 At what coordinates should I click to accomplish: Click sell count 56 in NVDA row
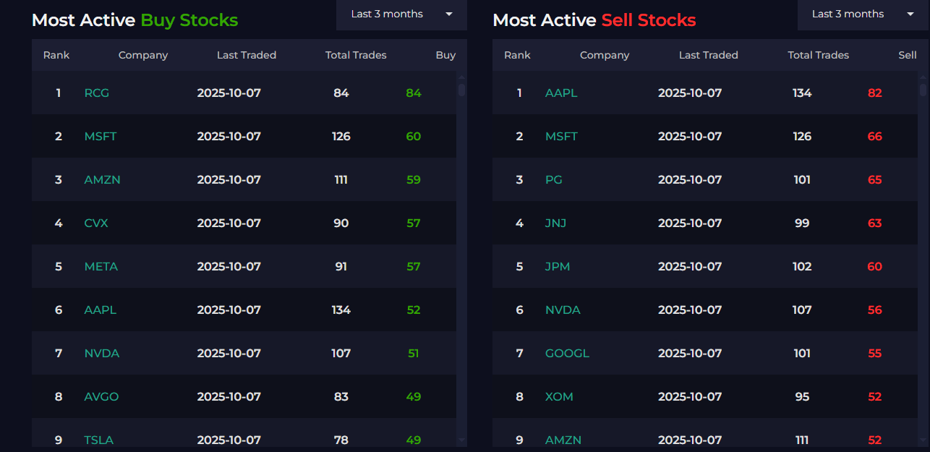point(875,310)
